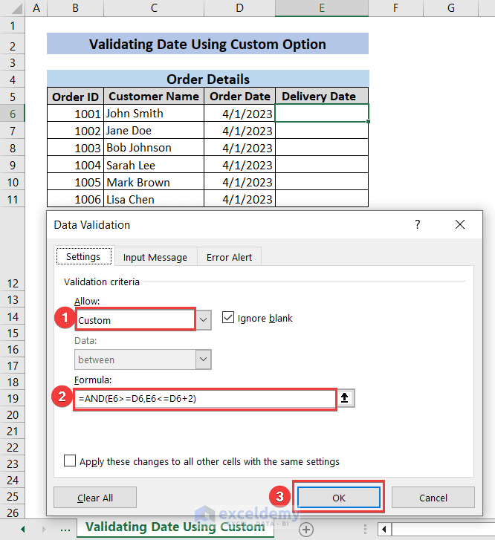
Task: Select the Settings tab
Action: 83,257
